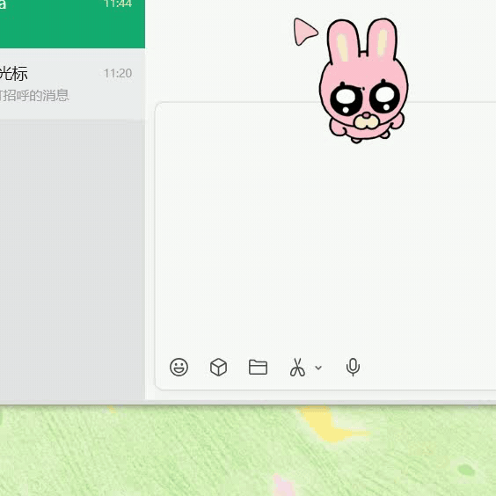The width and height of the screenshot is (496, 496).
Task: Open the emoji sticker picker
Action: click(x=179, y=367)
